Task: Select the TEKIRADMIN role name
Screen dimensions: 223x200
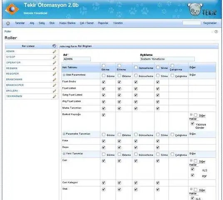Action: click(14, 96)
